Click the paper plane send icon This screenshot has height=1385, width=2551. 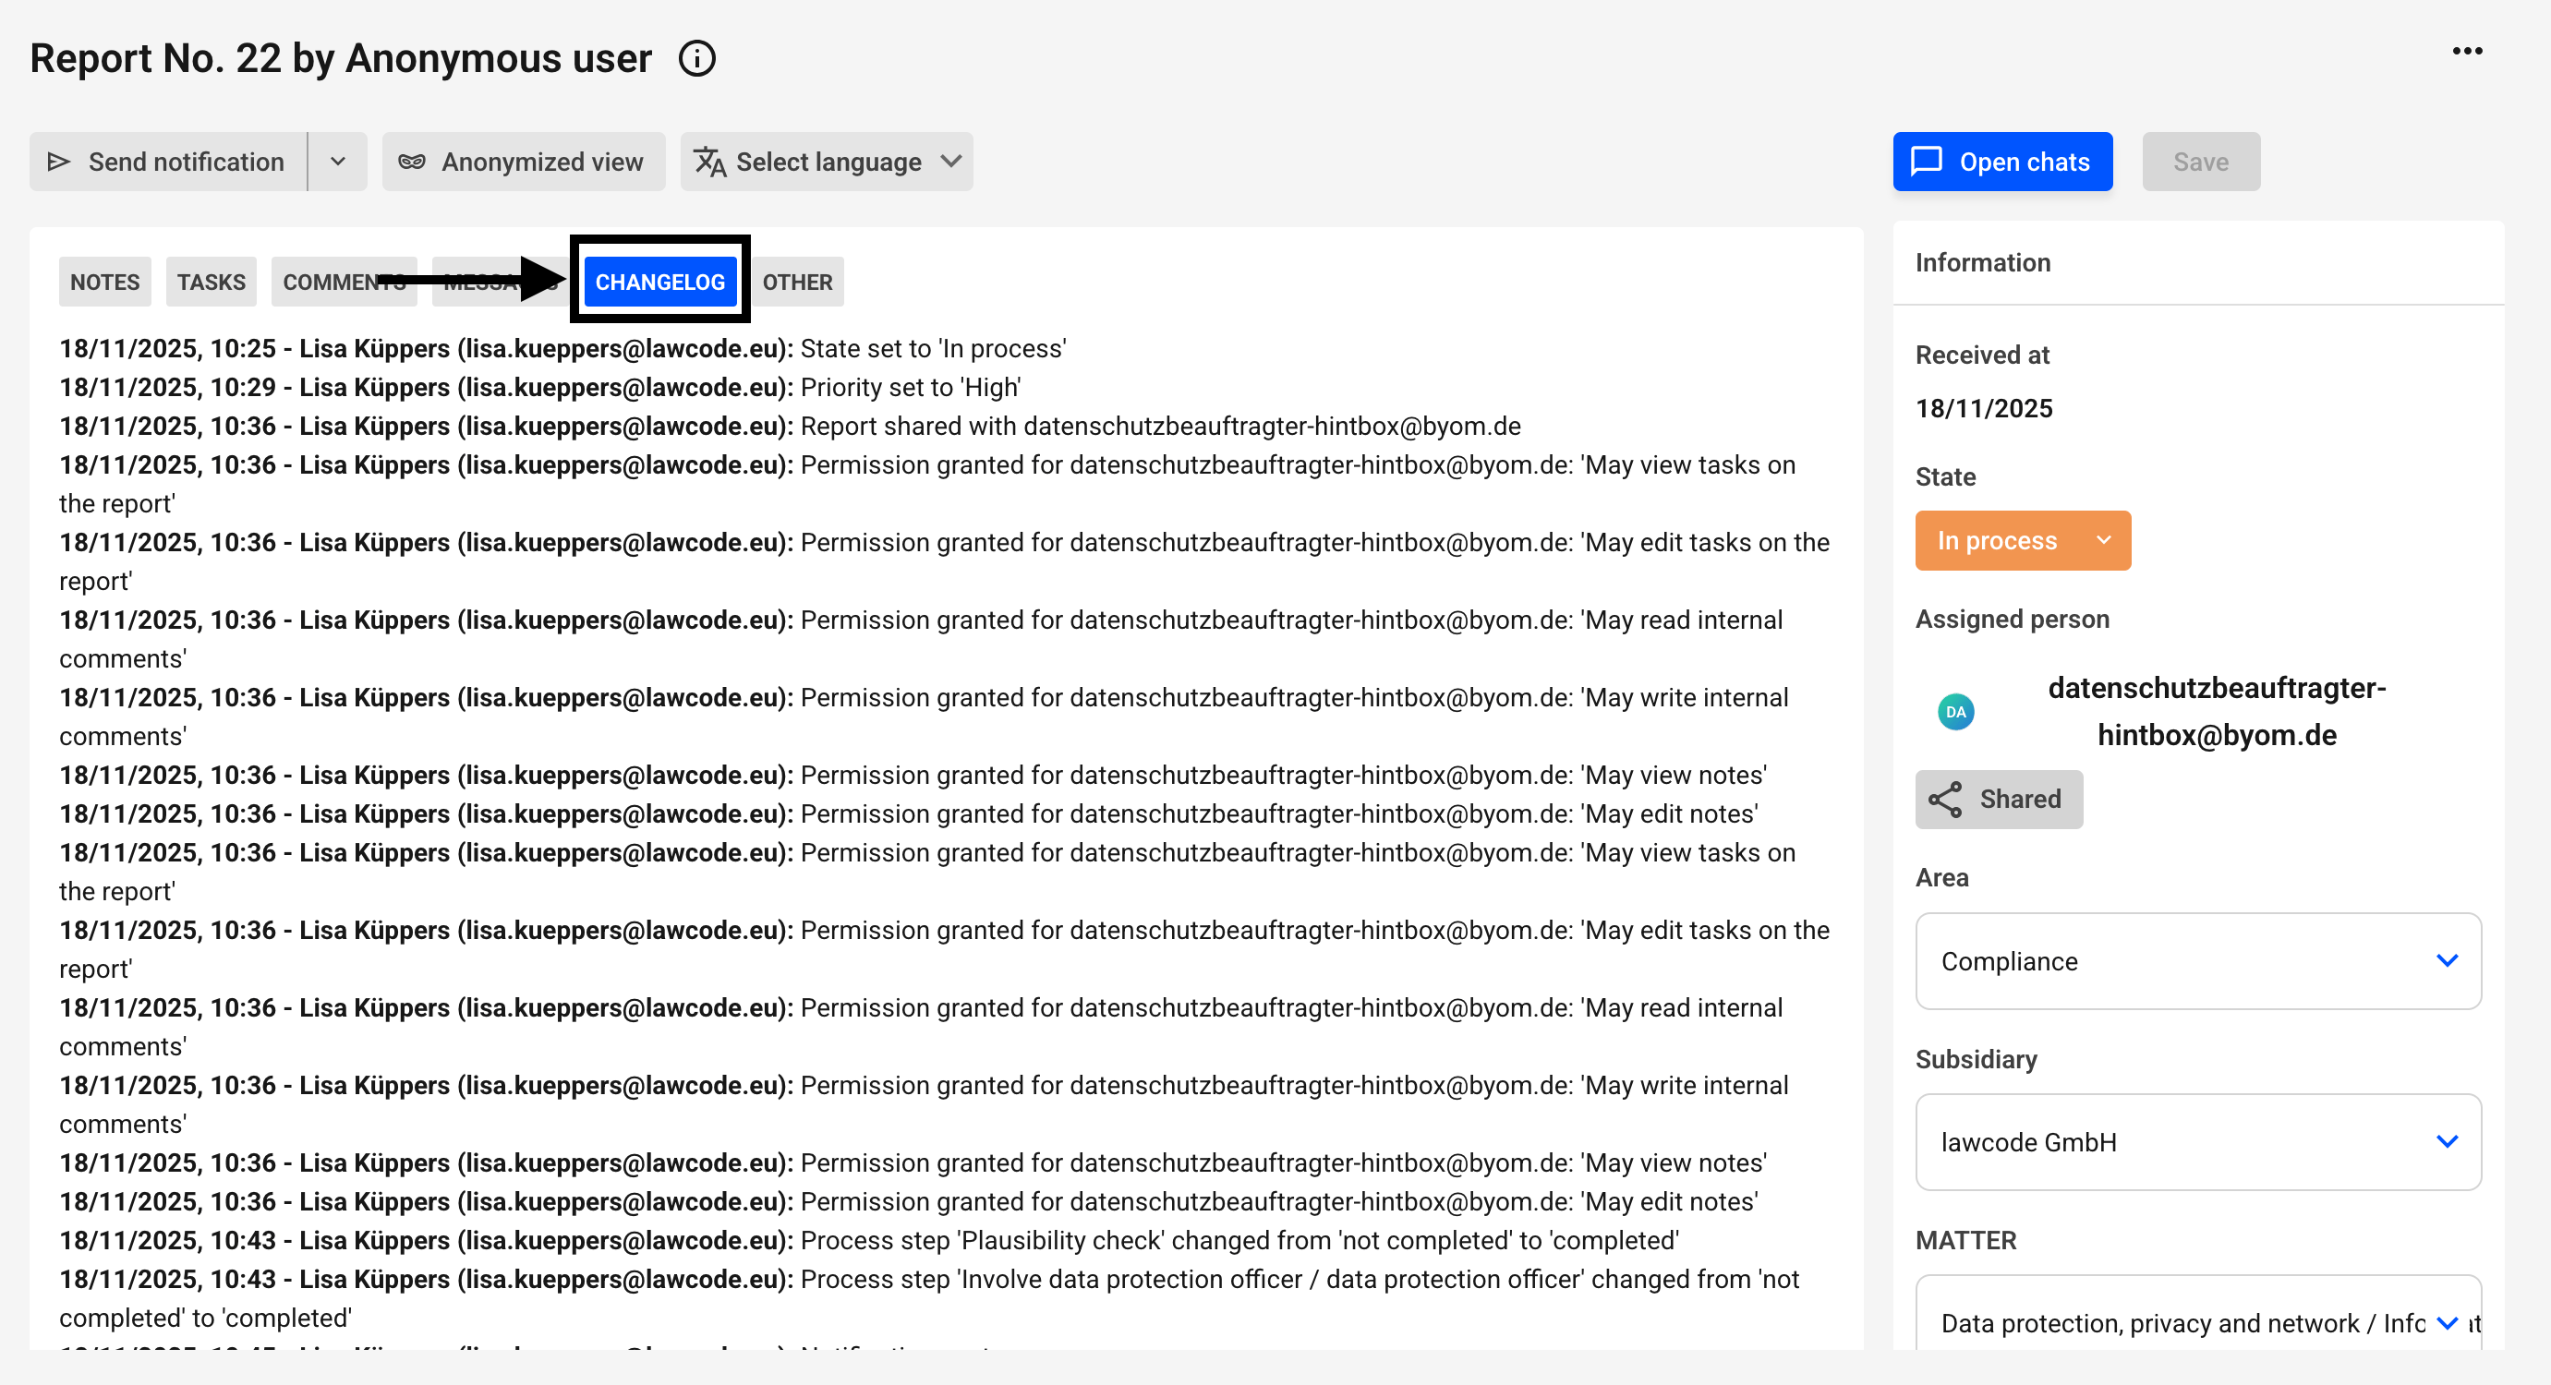click(59, 162)
